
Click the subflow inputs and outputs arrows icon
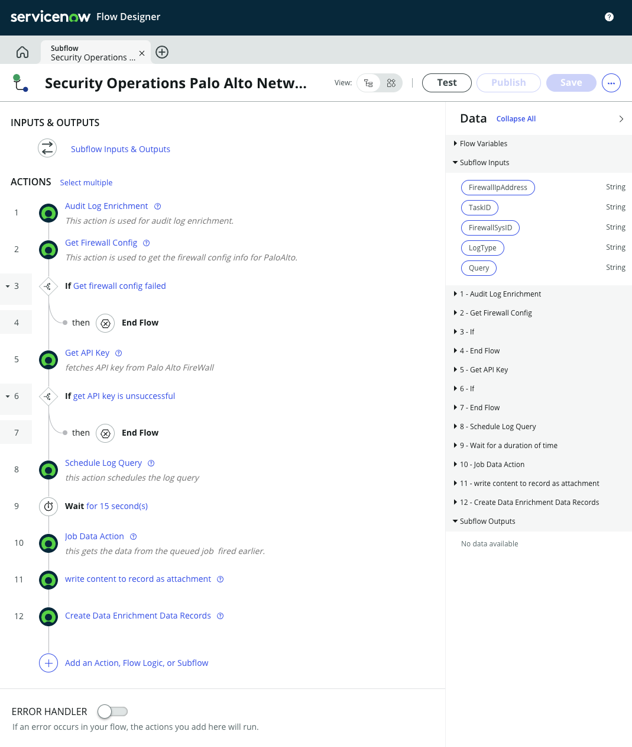[x=47, y=148]
